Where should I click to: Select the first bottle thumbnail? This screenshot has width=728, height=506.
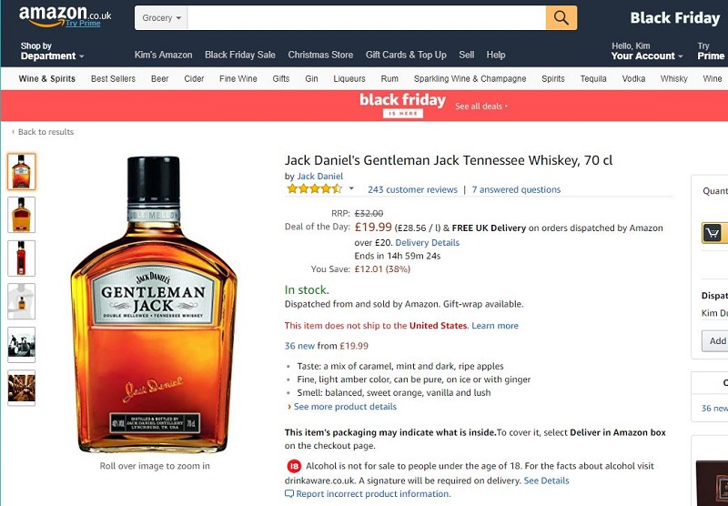(21, 171)
